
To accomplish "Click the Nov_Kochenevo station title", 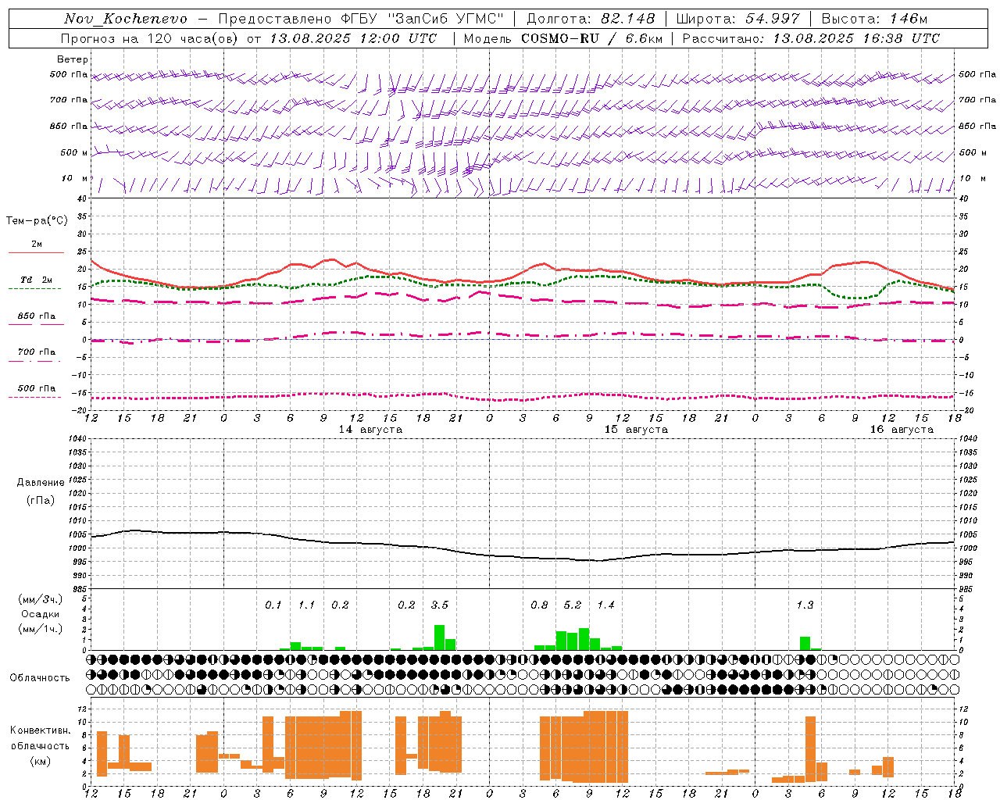I will [126, 19].
